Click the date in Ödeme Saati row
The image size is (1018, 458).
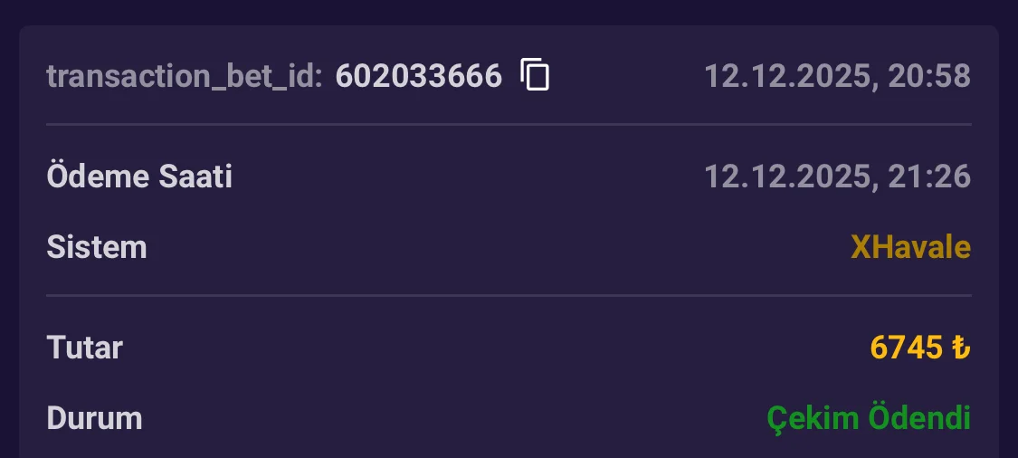coord(788,177)
